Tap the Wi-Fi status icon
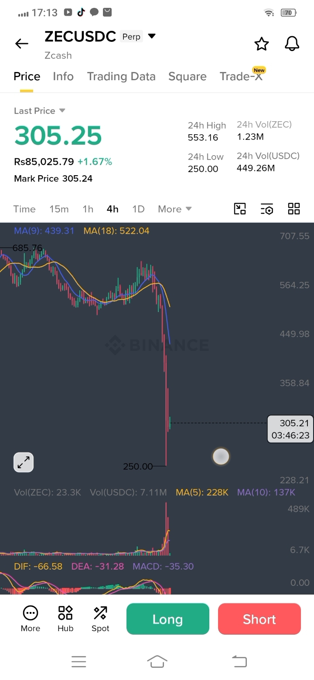 pyautogui.click(x=270, y=13)
